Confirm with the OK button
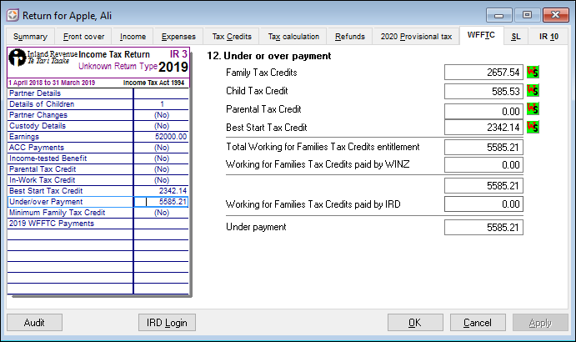The image size is (576, 342). tap(414, 323)
